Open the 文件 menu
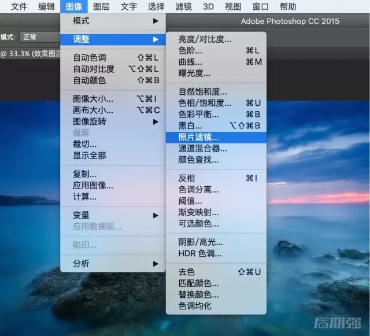 coord(18,6)
